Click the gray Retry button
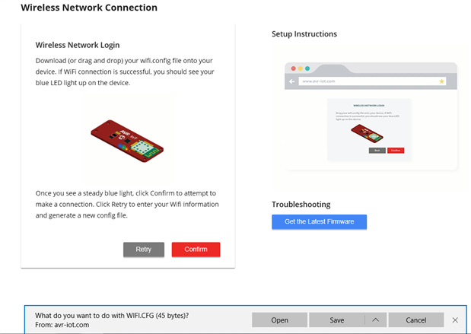The image size is (471, 334). point(144,250)
